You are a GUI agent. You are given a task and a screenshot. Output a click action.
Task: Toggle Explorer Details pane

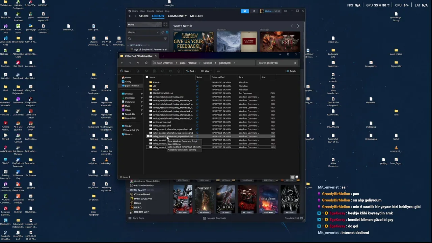[x=291, y=71]
